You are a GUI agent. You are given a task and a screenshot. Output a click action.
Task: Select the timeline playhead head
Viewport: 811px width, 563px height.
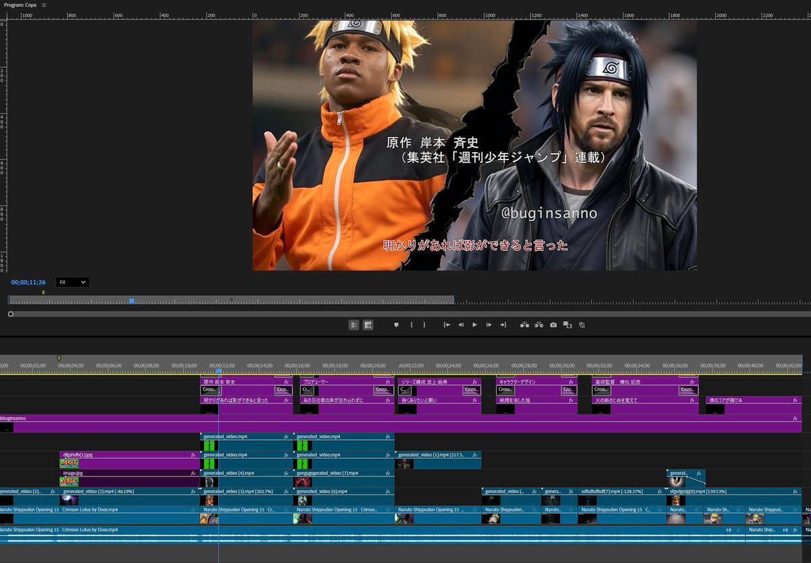point(218,371)
